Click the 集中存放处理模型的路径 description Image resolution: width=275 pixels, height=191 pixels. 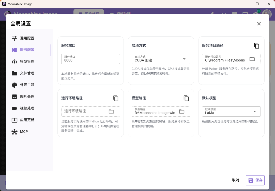(161, 124)
